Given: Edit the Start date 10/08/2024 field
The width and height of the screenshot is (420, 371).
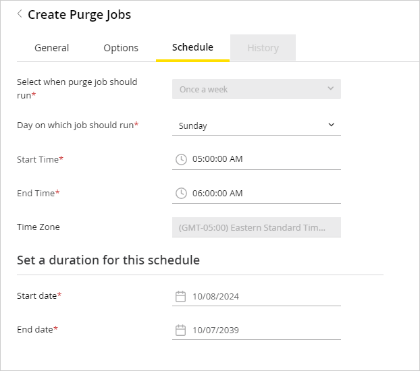Looking at the screenshot, I should tap(257, 297).
